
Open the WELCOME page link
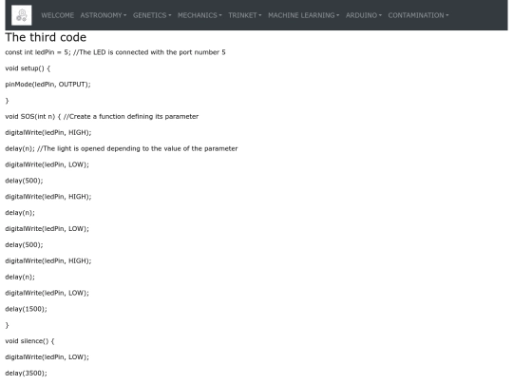58,15
